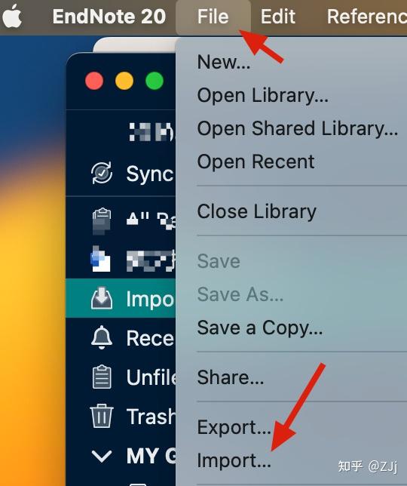Open Recently Added bell icon
Image resolution: width=407 pixels, height=486 pixels.
[x=102, y=337]
